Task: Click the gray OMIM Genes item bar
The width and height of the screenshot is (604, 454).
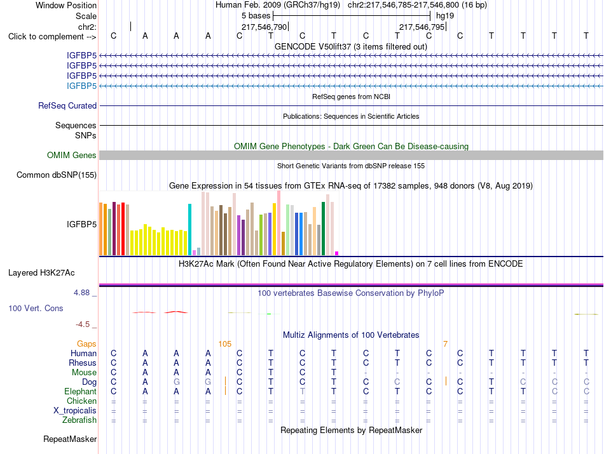Action: (351, 155)
